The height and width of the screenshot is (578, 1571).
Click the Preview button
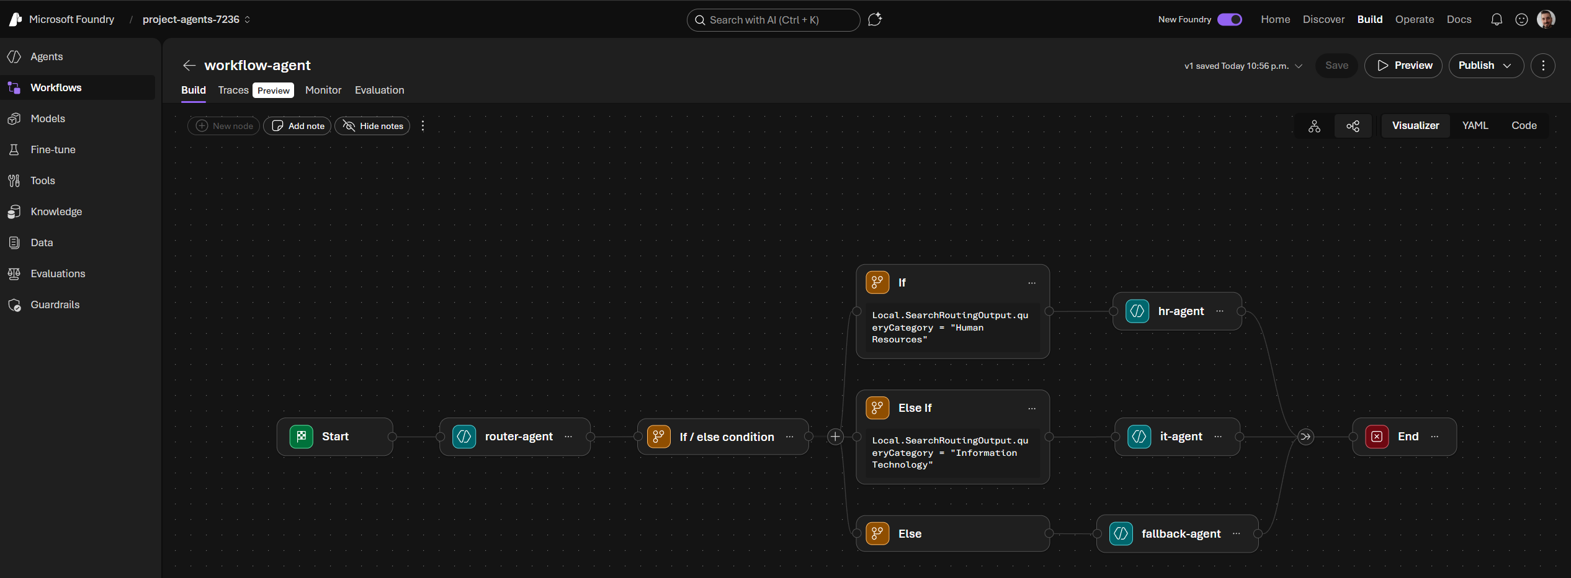click(x=1403, y=66)
